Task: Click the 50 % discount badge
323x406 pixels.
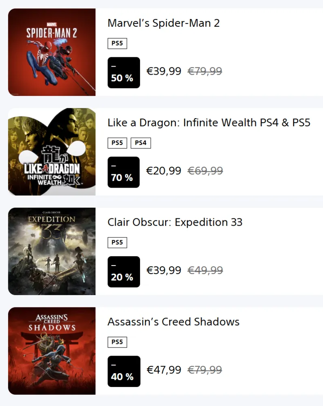Action: coord(124,73)
